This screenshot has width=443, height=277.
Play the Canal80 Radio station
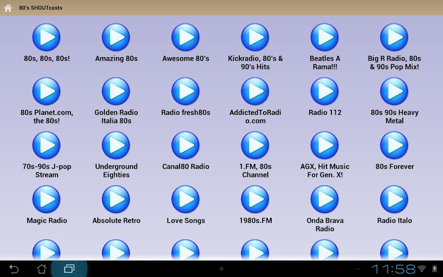coord(185,145)
